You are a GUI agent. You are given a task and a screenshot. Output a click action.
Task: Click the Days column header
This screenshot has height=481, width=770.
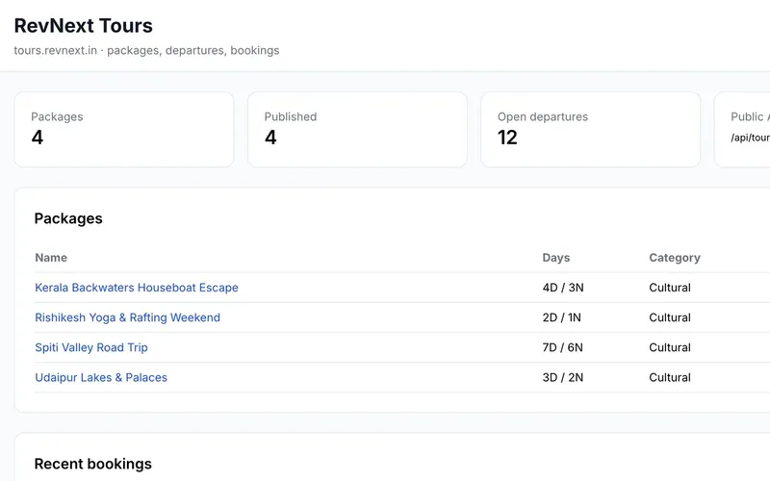(556, 258)
